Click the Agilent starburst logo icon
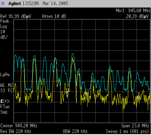 (3, 4)
